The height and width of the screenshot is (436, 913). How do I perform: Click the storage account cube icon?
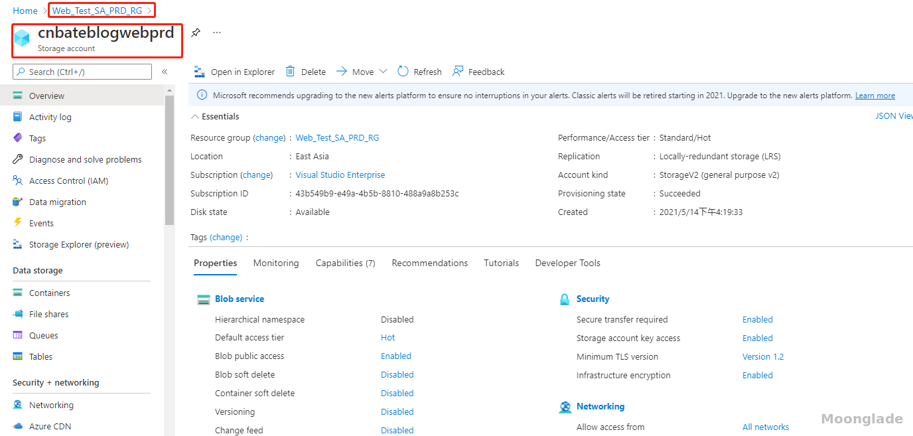click(22, 38)
